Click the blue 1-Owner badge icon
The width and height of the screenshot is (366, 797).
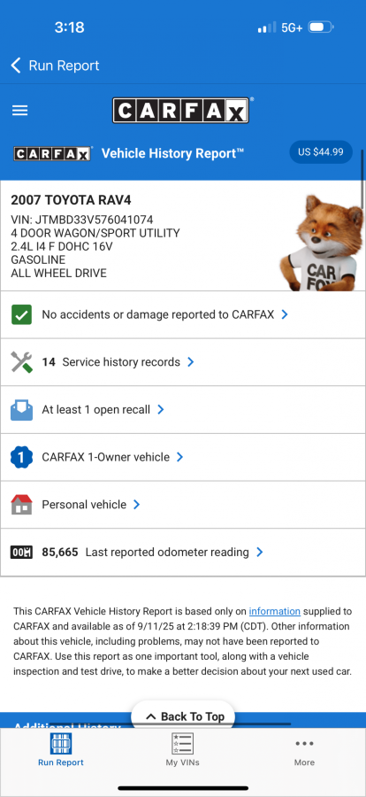point(21,457)
